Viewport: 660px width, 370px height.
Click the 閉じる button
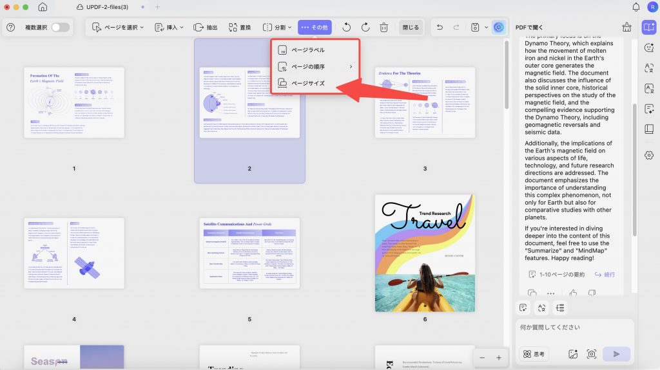411,27
